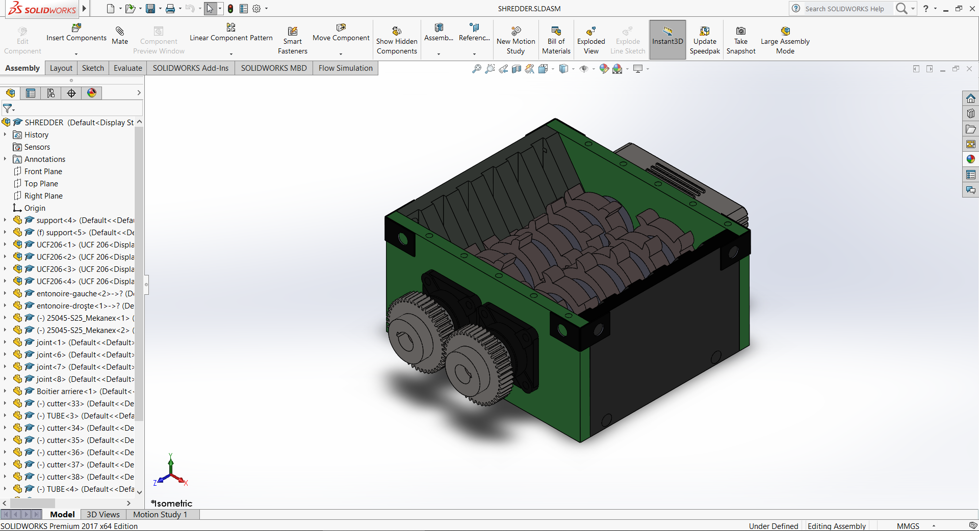Click the Under Defined status text
979x531 pixels.
point(774,526)
